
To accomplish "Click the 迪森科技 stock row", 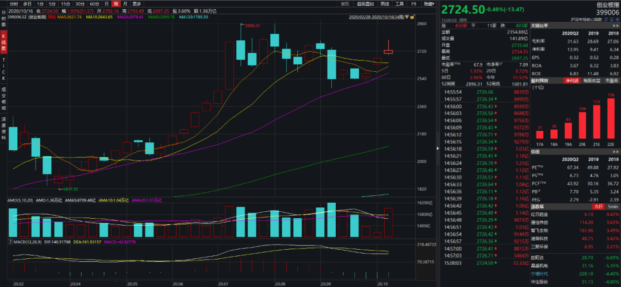I will (x=576, y=238).
